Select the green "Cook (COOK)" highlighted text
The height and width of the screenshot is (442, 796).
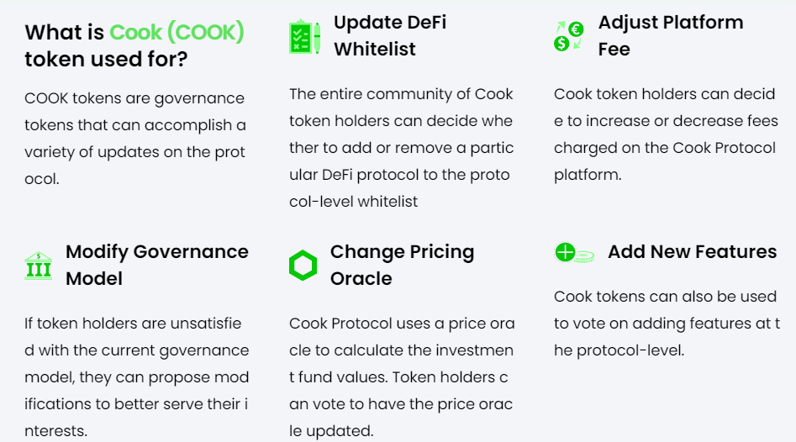177,33
